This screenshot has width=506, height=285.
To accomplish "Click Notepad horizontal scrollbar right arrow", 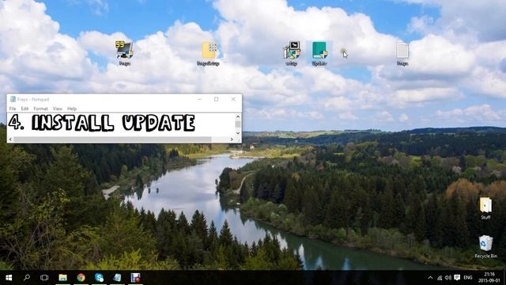I will (232, 139).
